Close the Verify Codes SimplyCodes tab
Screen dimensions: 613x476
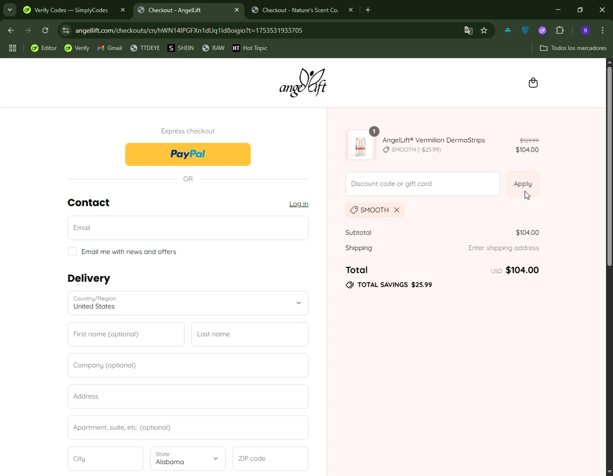pyautogui.click(x=123, y=10)
